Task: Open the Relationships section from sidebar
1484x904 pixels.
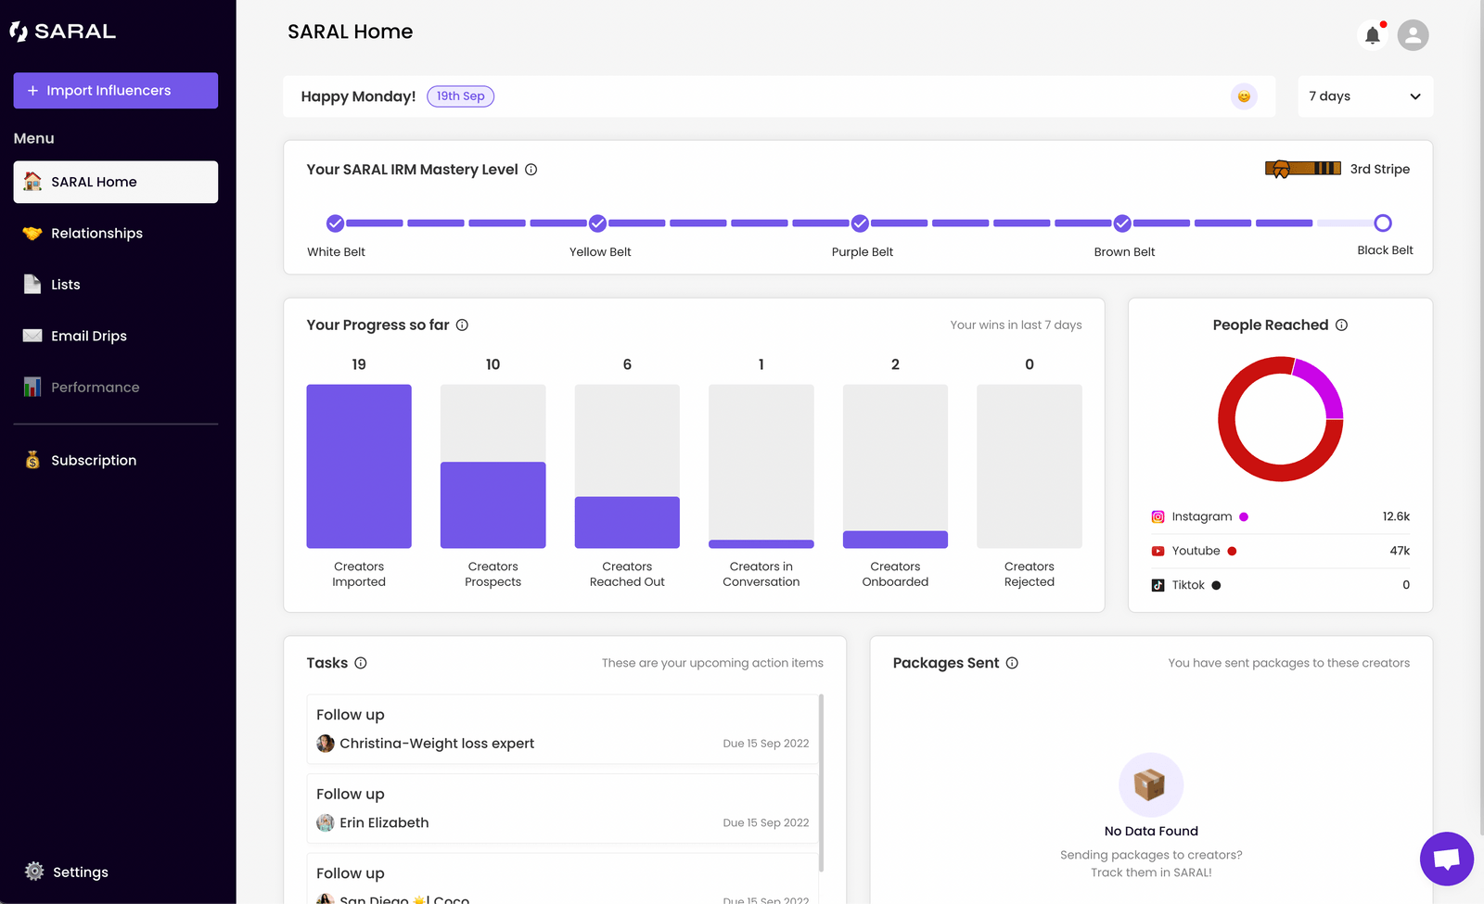Action: pos(96,233)
